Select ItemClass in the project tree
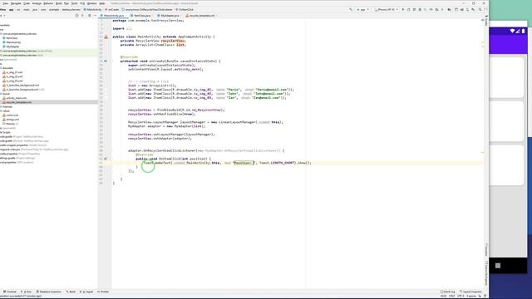 [12, 38]
